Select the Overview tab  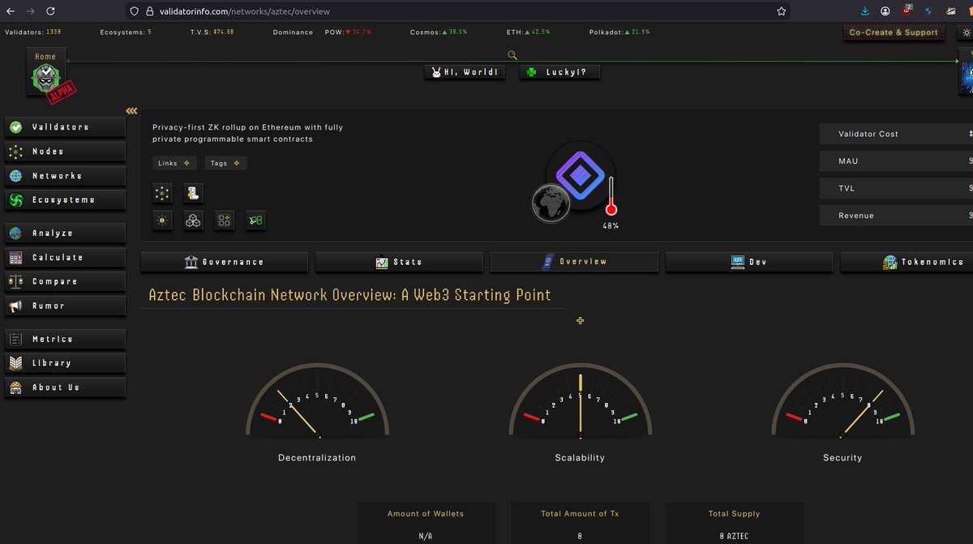(x=574, y=262)
